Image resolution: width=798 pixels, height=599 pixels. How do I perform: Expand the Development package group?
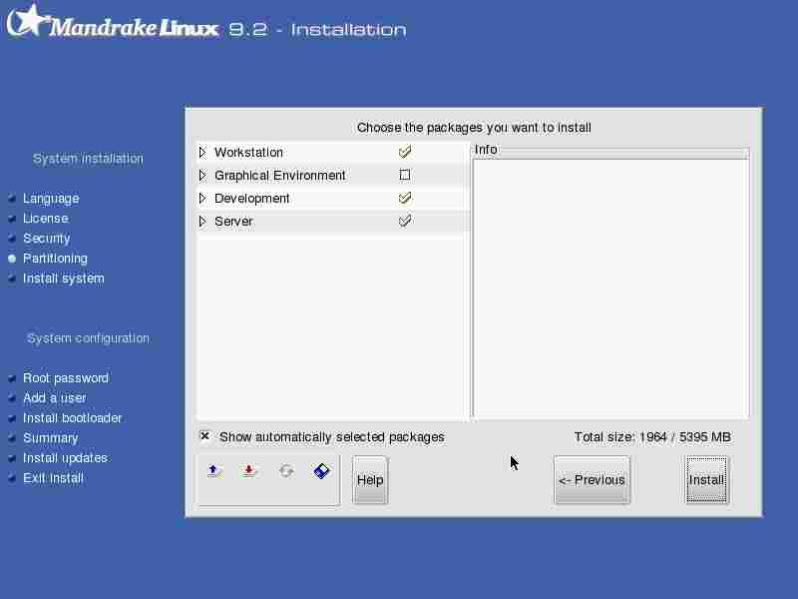pyautogui.click(x=202, y=198)
